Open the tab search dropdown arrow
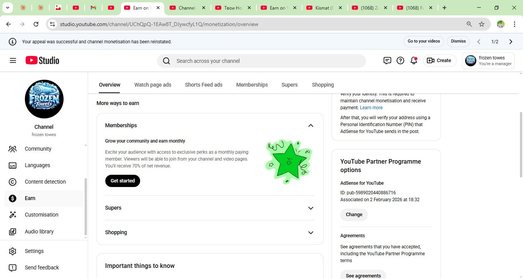Viewport: 523px width, 279px height. click(7, 8)
